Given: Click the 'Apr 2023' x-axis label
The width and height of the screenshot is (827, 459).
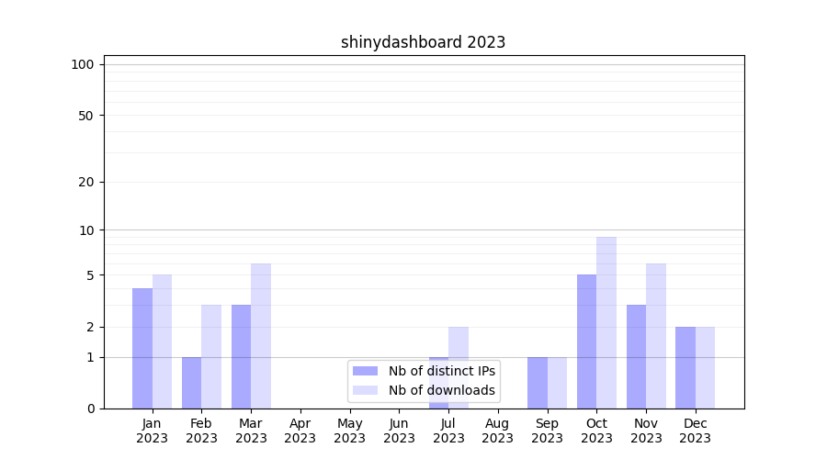Looking at the screenshot, I should pos(300,431).
